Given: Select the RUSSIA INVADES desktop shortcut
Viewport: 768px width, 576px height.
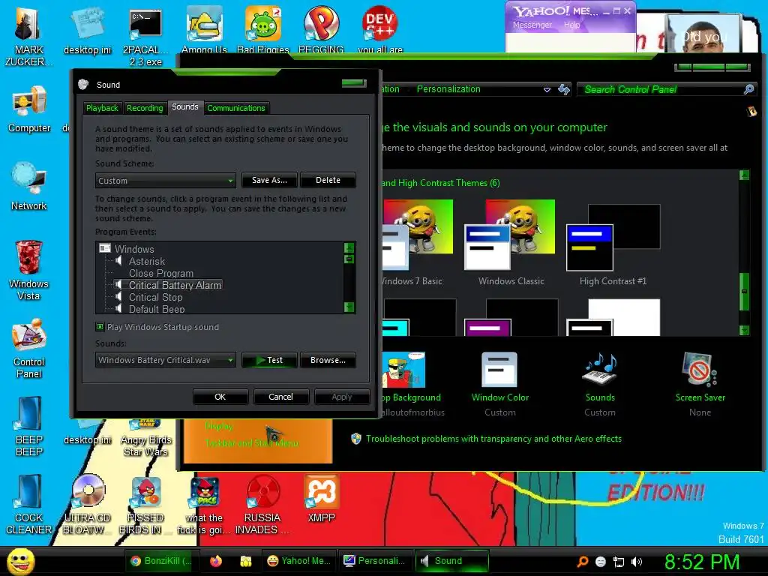Looking at the screenshot, I should 262,505.
